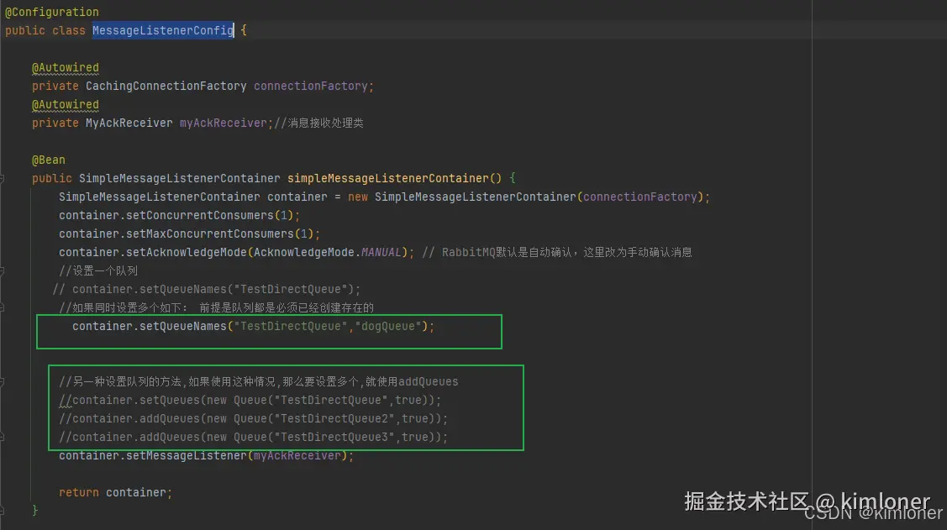Click the //设置一个队列 comment
The image size is (947, 530).
pyautogui.click(x=98, y=271)
